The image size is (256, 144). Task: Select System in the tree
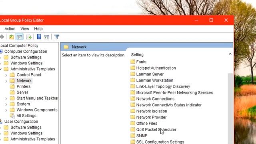click(23, 104)
